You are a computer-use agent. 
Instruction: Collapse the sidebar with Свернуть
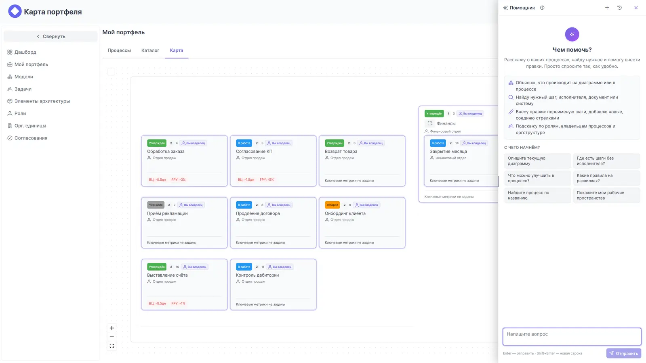(51, 36)
